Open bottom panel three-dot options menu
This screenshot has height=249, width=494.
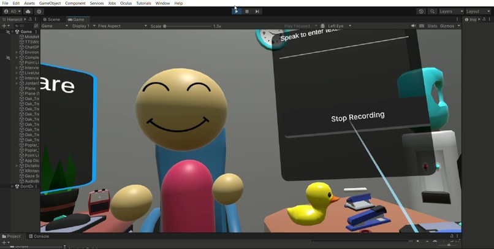pyautogui.click(x=457, y=236)
